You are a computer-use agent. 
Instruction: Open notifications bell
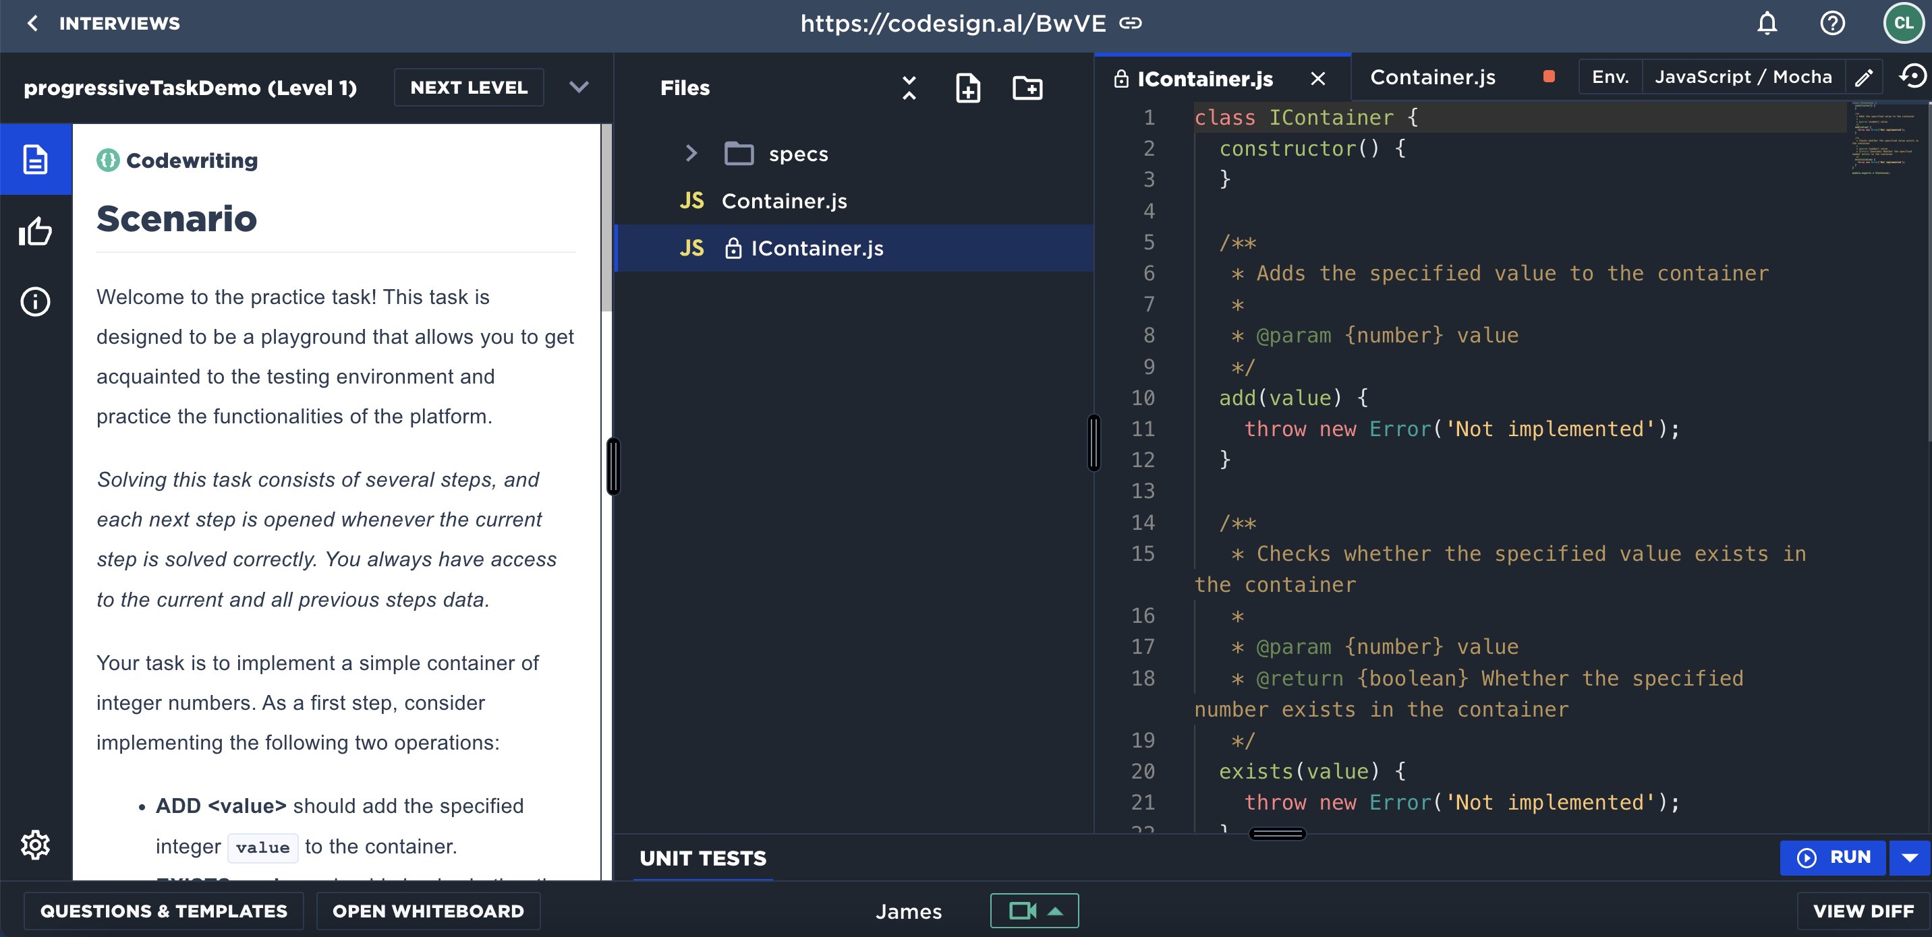[x=1767, y=23]
